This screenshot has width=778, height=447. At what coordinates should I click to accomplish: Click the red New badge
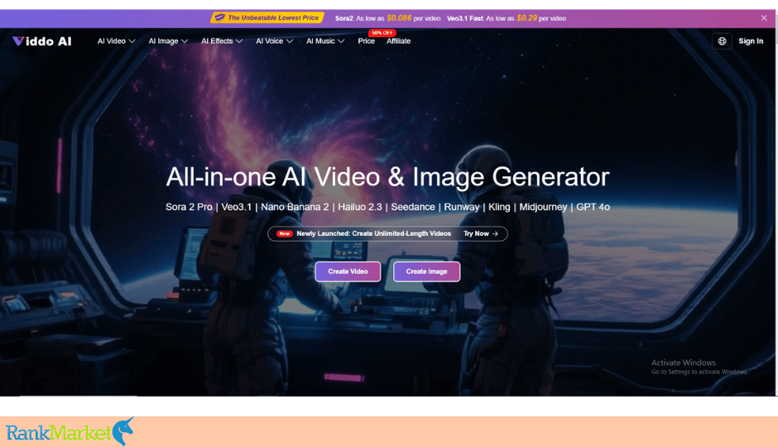coord(285,233)
